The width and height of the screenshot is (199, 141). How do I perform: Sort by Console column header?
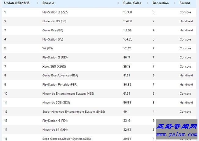click(48, 3)
